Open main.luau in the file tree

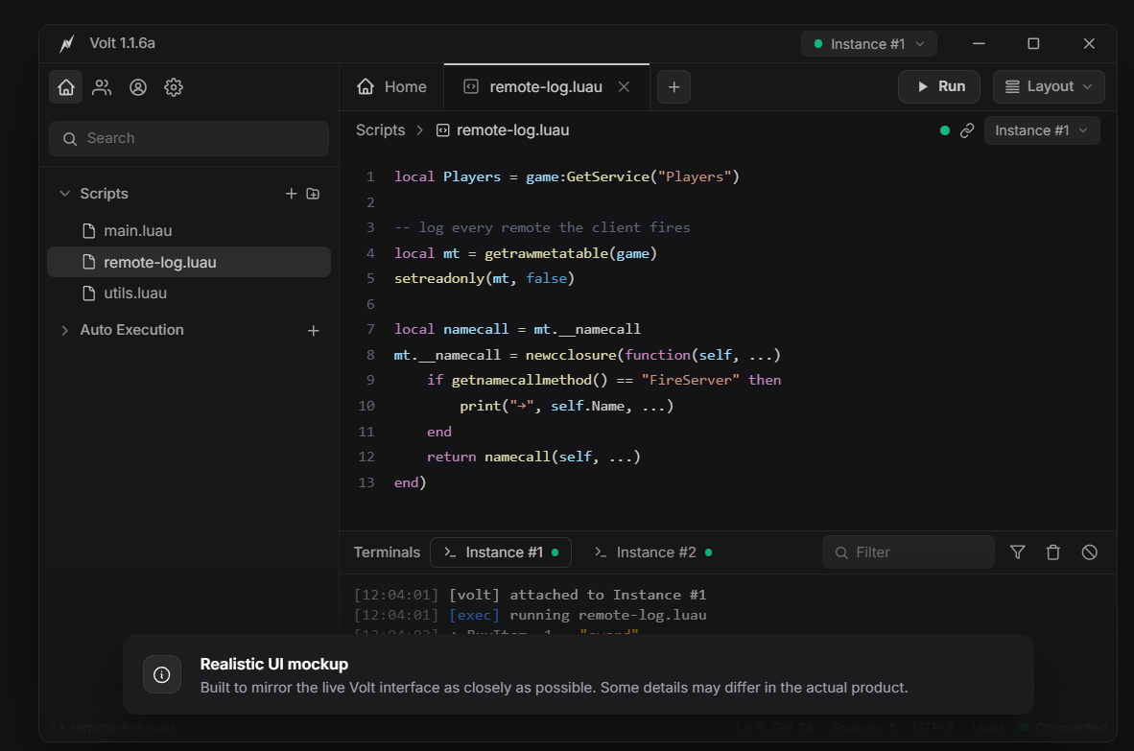point(189,231)
